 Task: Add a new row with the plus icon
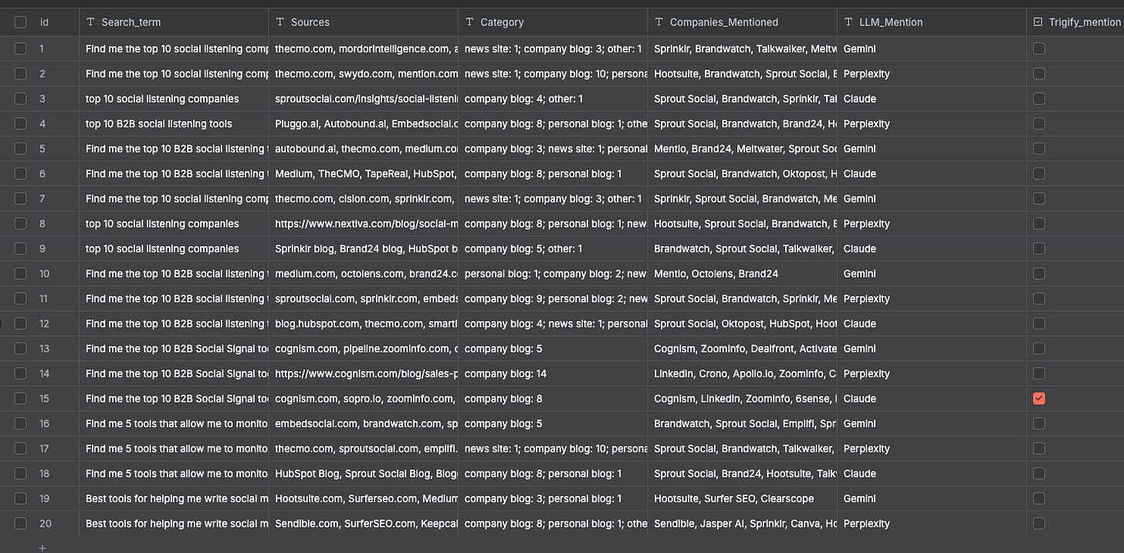pyautogui.click(x=42, y=548)
